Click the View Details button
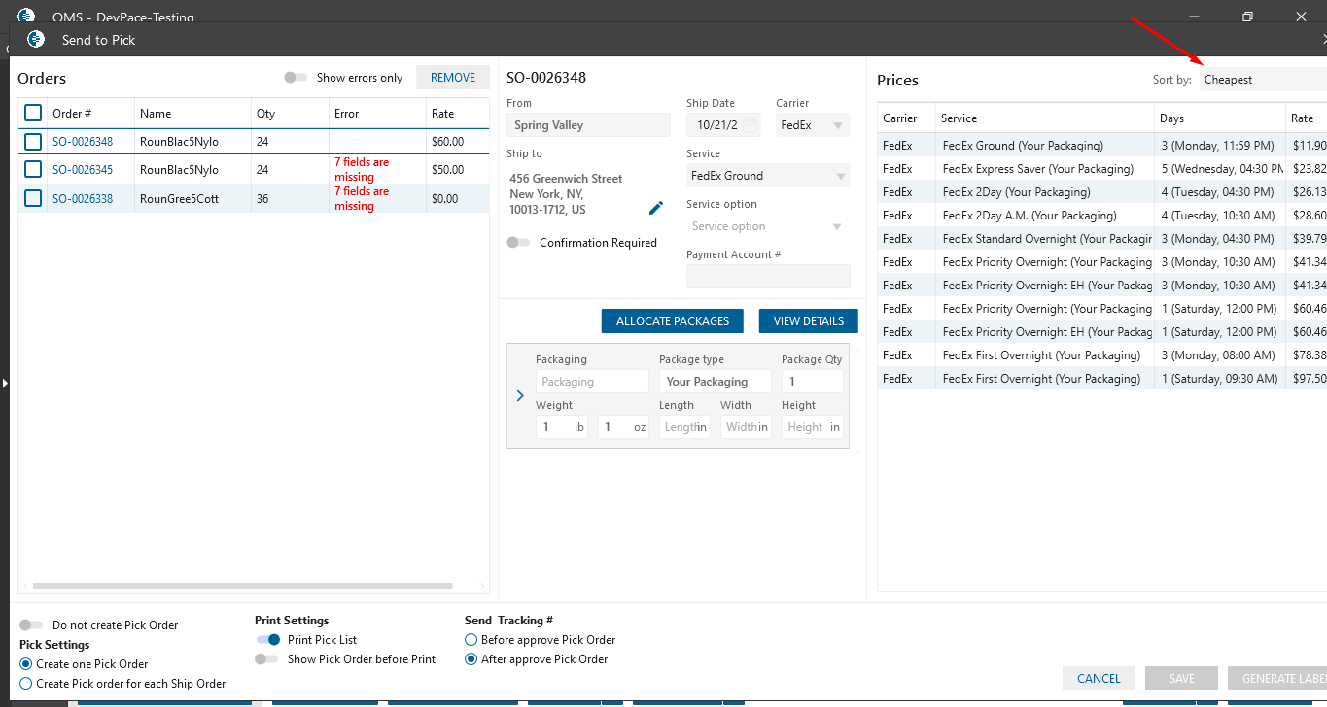The height and width of the screenshot is (707, 1327). [x=808, y=321]
